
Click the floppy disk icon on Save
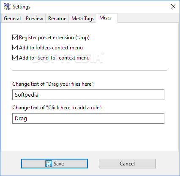[x=49, y=164]
